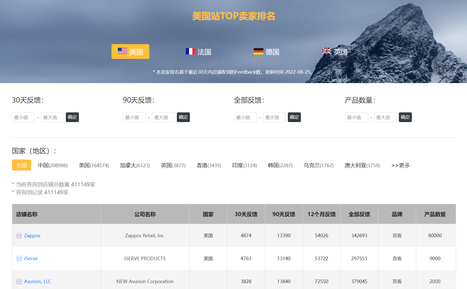Click company name NEW Asurion Corporation
This screenshot has height=289, width=467.
coord(145,281)
